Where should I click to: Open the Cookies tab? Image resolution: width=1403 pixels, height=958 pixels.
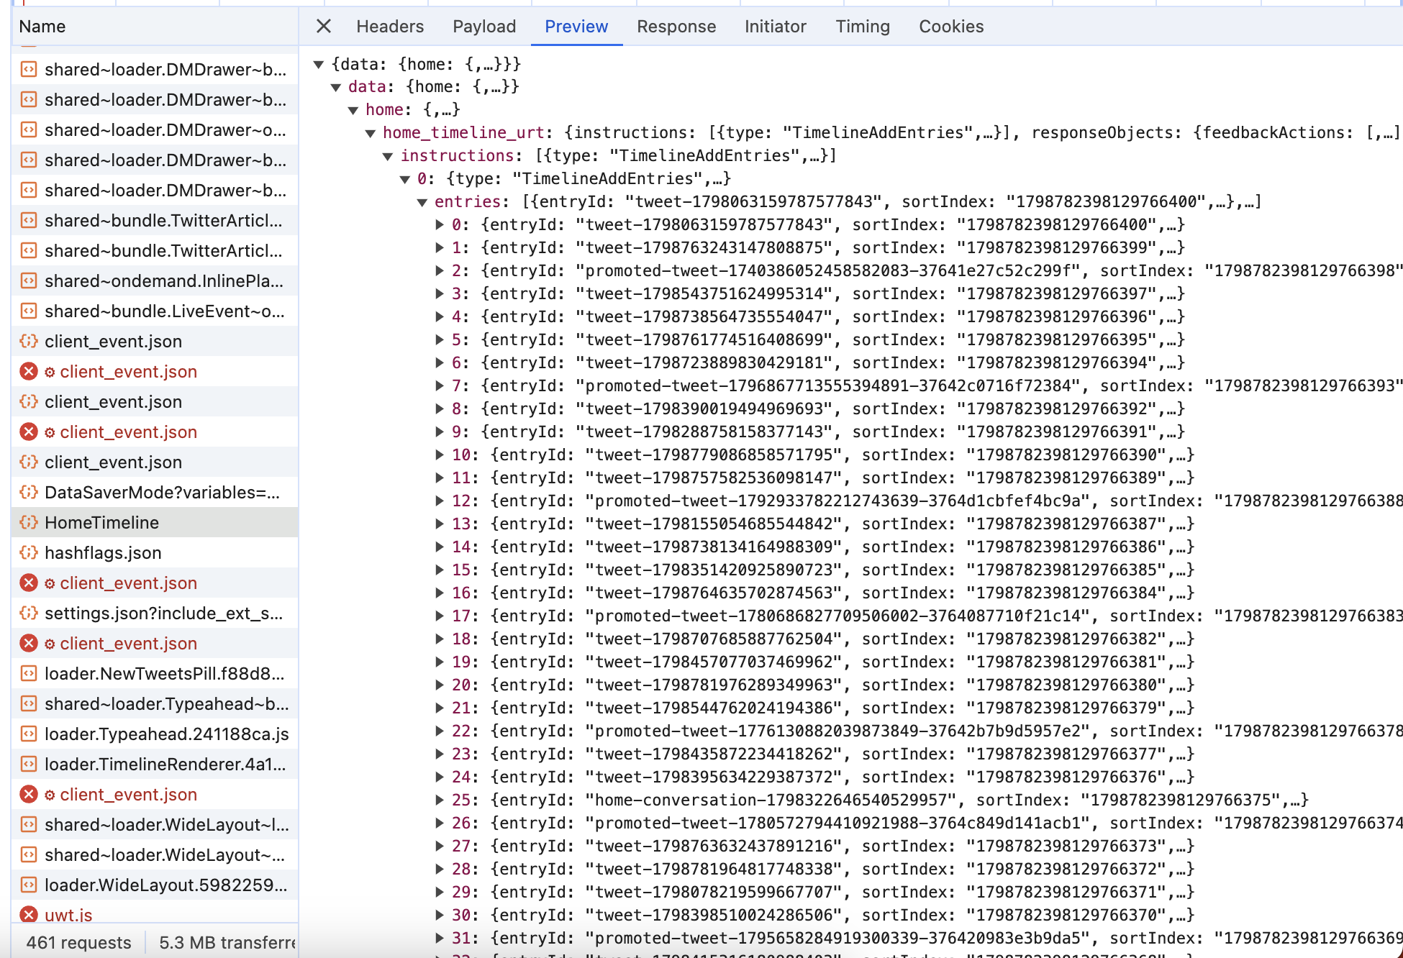tap(950, 27)
